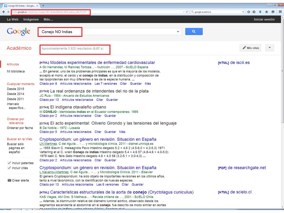284x213 pixels.
Task: Expand the Scholar search box dropdown arrow
Action: (x=178, y=32)
